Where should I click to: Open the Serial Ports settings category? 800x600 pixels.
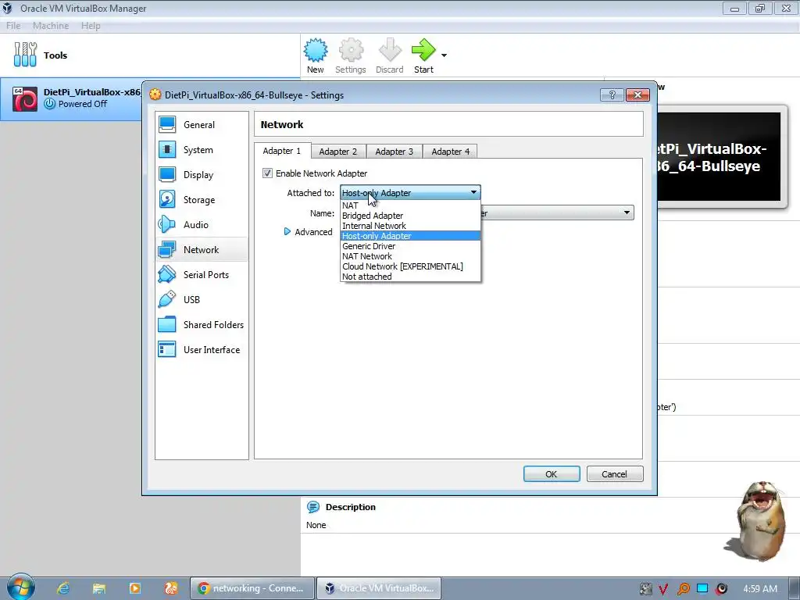click(202, 274)
